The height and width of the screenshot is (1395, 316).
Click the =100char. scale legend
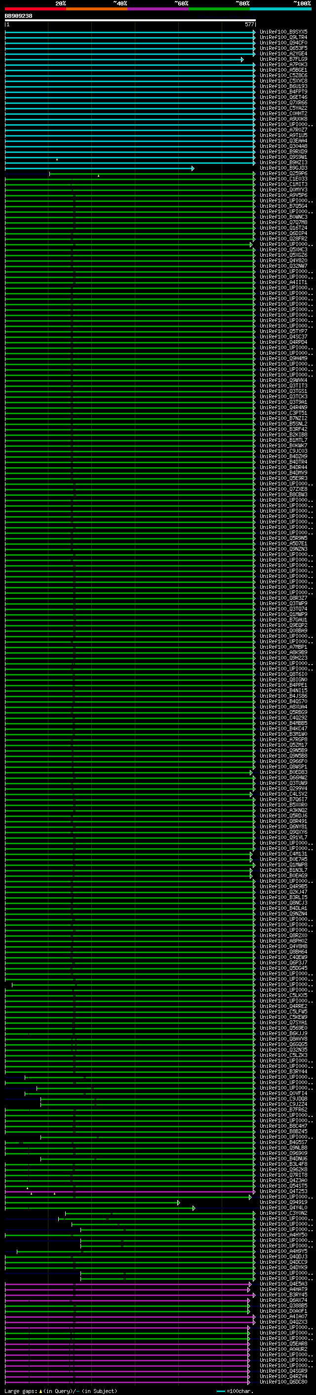click(236, 1391)
